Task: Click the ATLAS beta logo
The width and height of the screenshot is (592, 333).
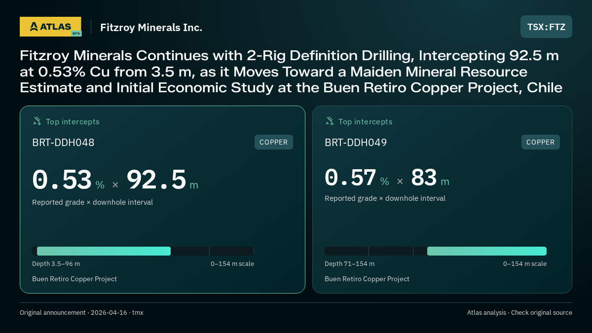Action: [50, 27]
